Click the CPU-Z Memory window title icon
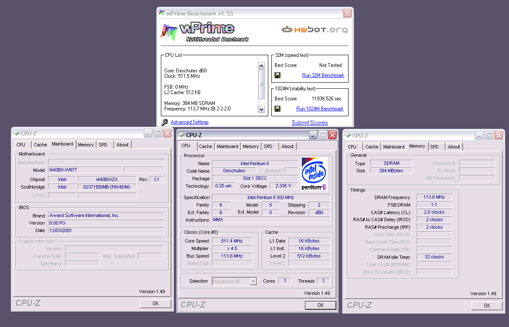Viewport: 509px width, 327px height. (348, 135)
